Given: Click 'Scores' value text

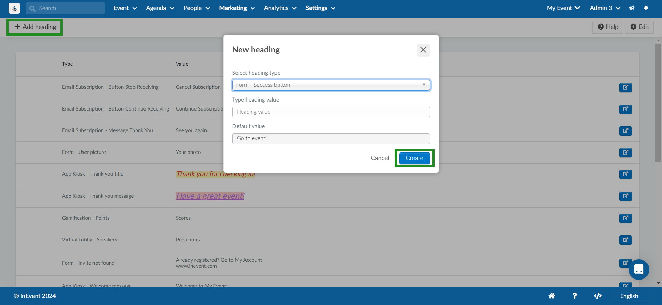Looking at the screenshot, I should [x=183, y=218].
